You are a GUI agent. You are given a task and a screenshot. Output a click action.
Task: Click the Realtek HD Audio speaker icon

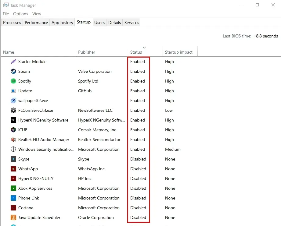coord(13,139)
